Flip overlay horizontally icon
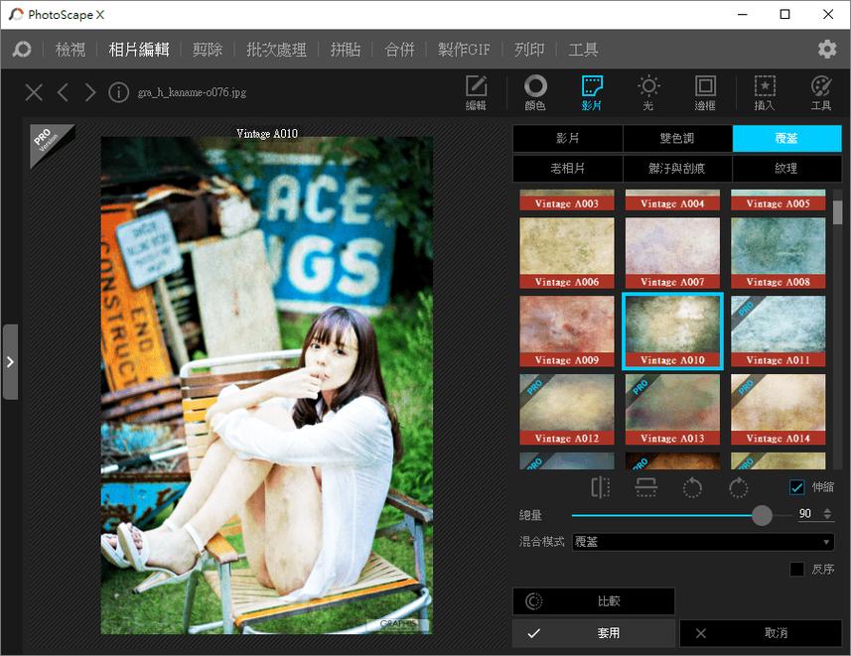Screen dimensions: 851x656 (600, 487)
